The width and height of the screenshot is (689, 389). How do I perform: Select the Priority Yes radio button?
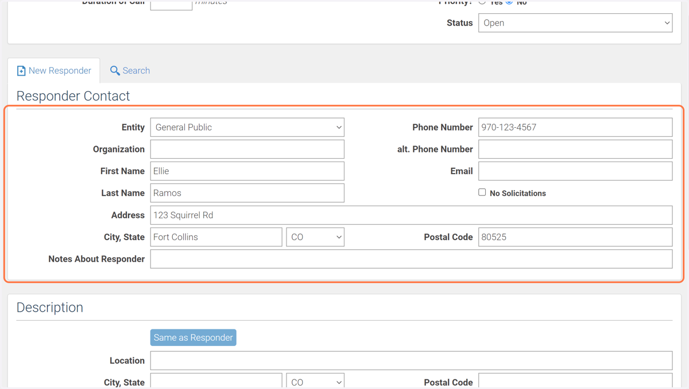tap(482, 2)
